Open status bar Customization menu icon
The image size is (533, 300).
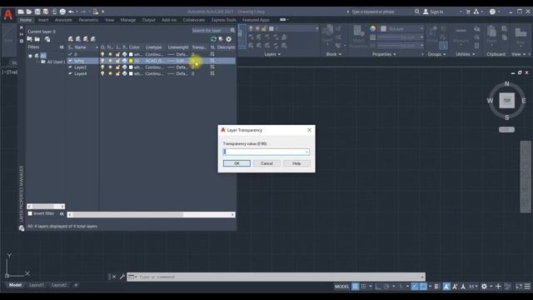527,287
